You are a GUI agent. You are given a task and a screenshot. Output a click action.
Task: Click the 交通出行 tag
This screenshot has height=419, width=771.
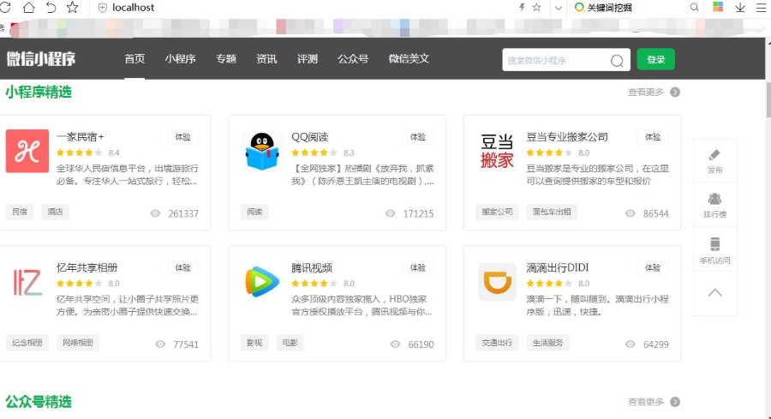pyautogui.click(x=497, y=343)
